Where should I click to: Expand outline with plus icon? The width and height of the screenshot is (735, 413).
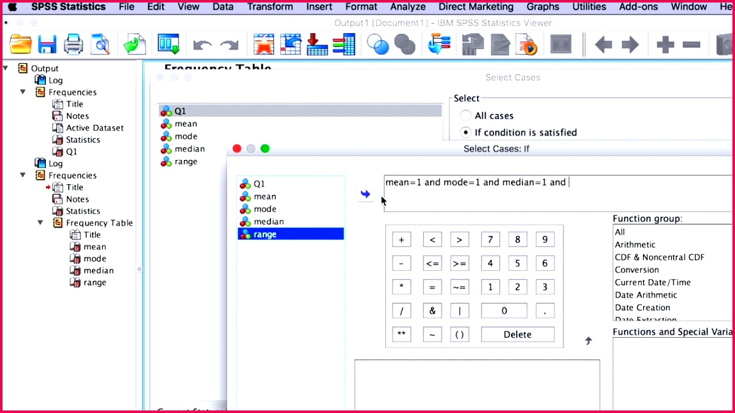665,45
